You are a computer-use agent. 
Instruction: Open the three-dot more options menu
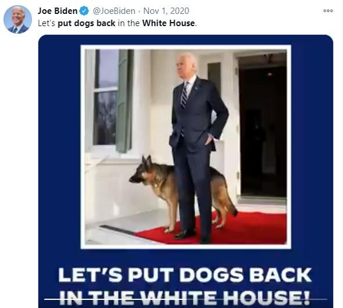coord(328,10)
